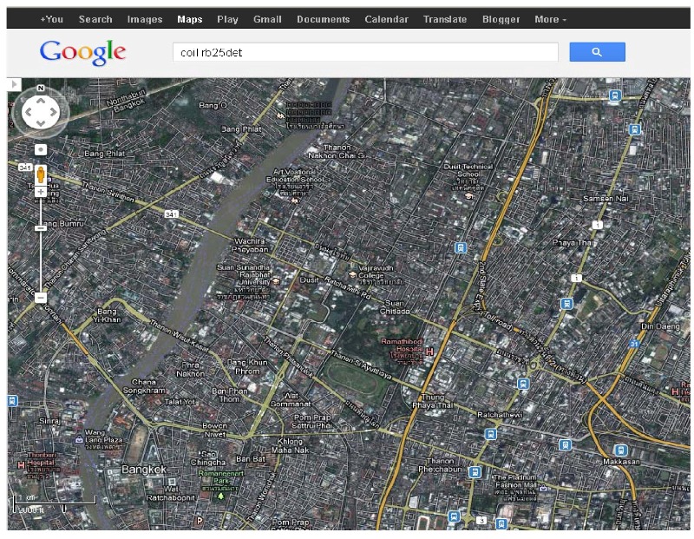Click the Romaneenart Park tree icon

[x=220, y=496]
